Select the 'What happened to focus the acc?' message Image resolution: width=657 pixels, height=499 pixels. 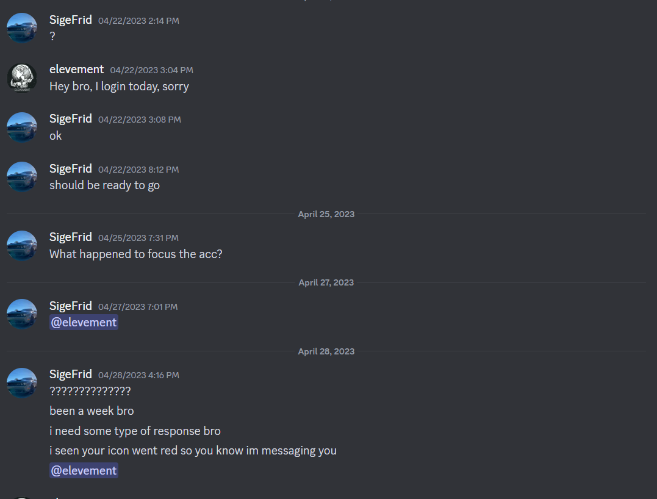(136, 254)
